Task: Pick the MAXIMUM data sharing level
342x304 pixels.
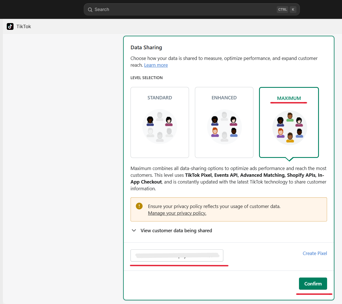Action: click(x=289, y=98)
